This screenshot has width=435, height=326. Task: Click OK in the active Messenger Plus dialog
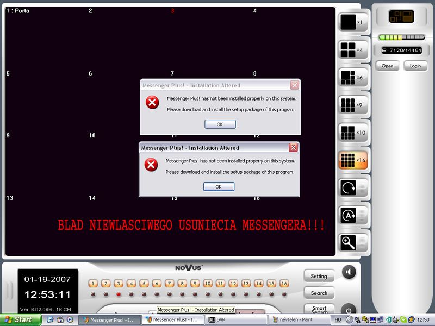[x=219, y=186]
